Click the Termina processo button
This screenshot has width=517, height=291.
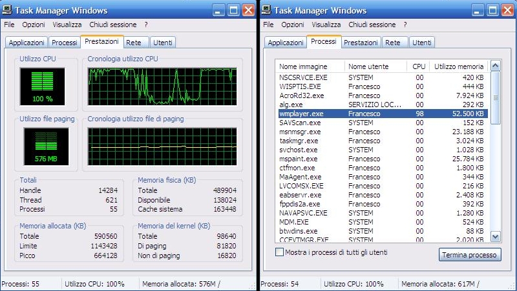tap(470, 255)
